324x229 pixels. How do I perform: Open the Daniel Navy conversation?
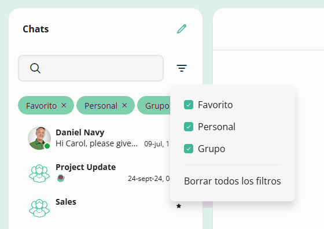coord(99,138)
